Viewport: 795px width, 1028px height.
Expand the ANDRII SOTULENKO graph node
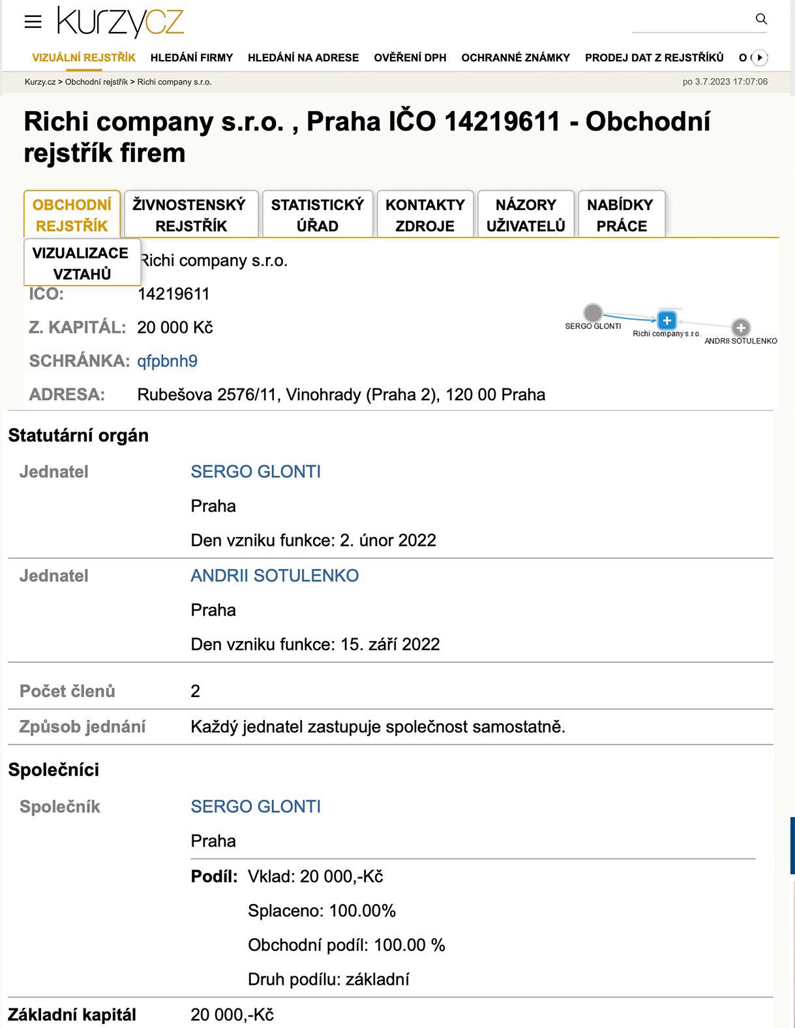click(740, 328)
